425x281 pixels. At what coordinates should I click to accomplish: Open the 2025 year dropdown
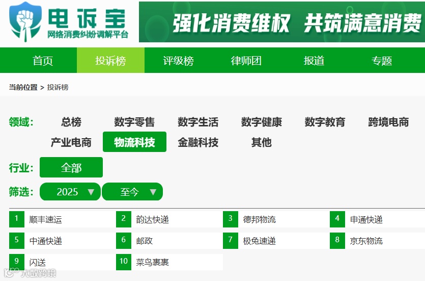[x=70, y=192]
